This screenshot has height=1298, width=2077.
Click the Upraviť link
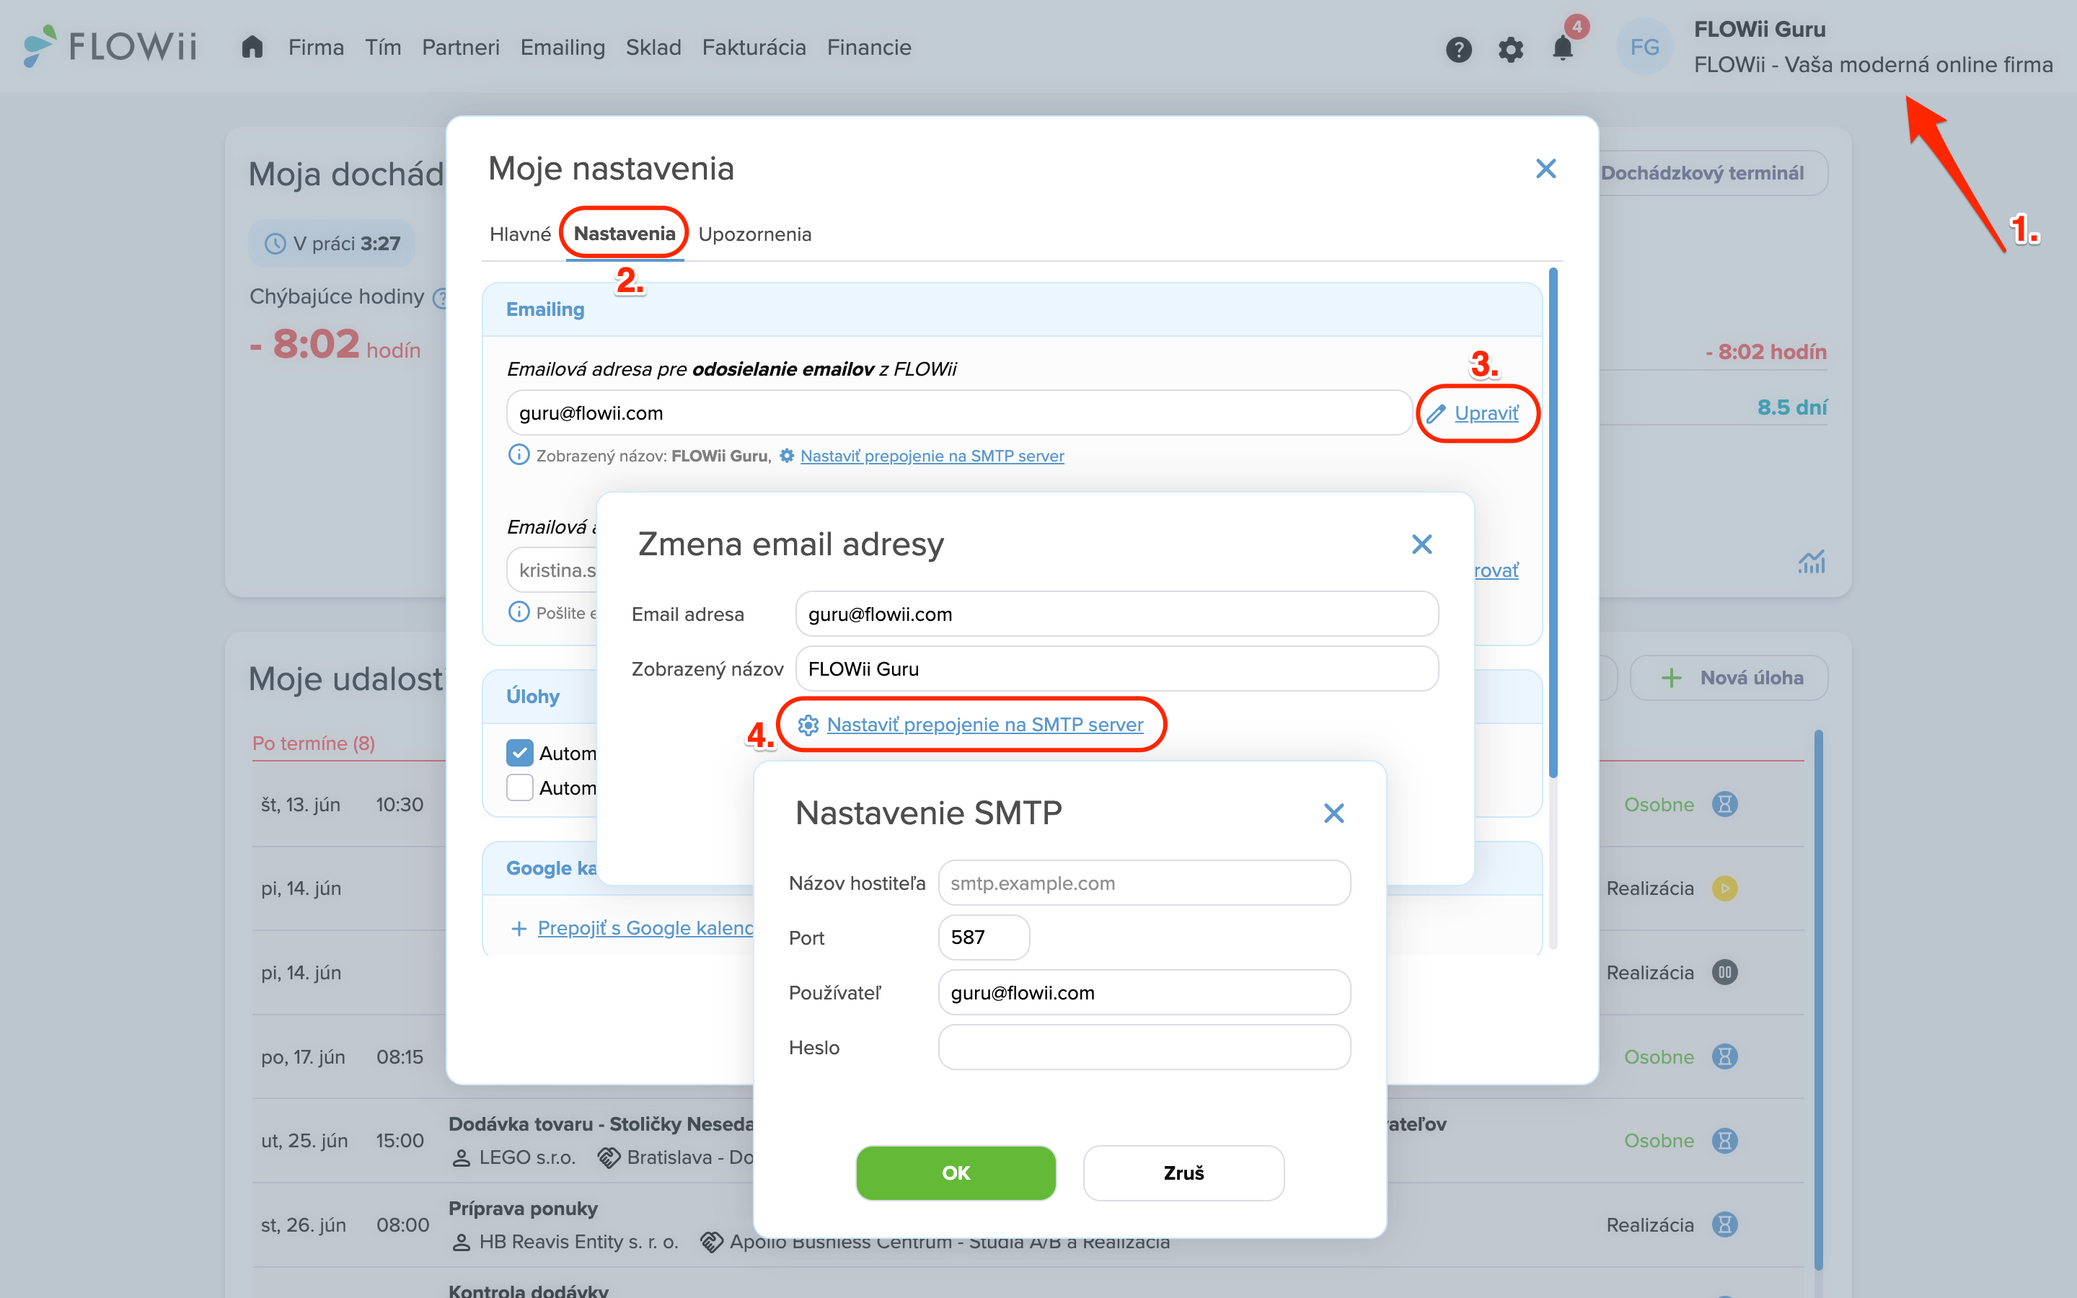(1486, 413)
